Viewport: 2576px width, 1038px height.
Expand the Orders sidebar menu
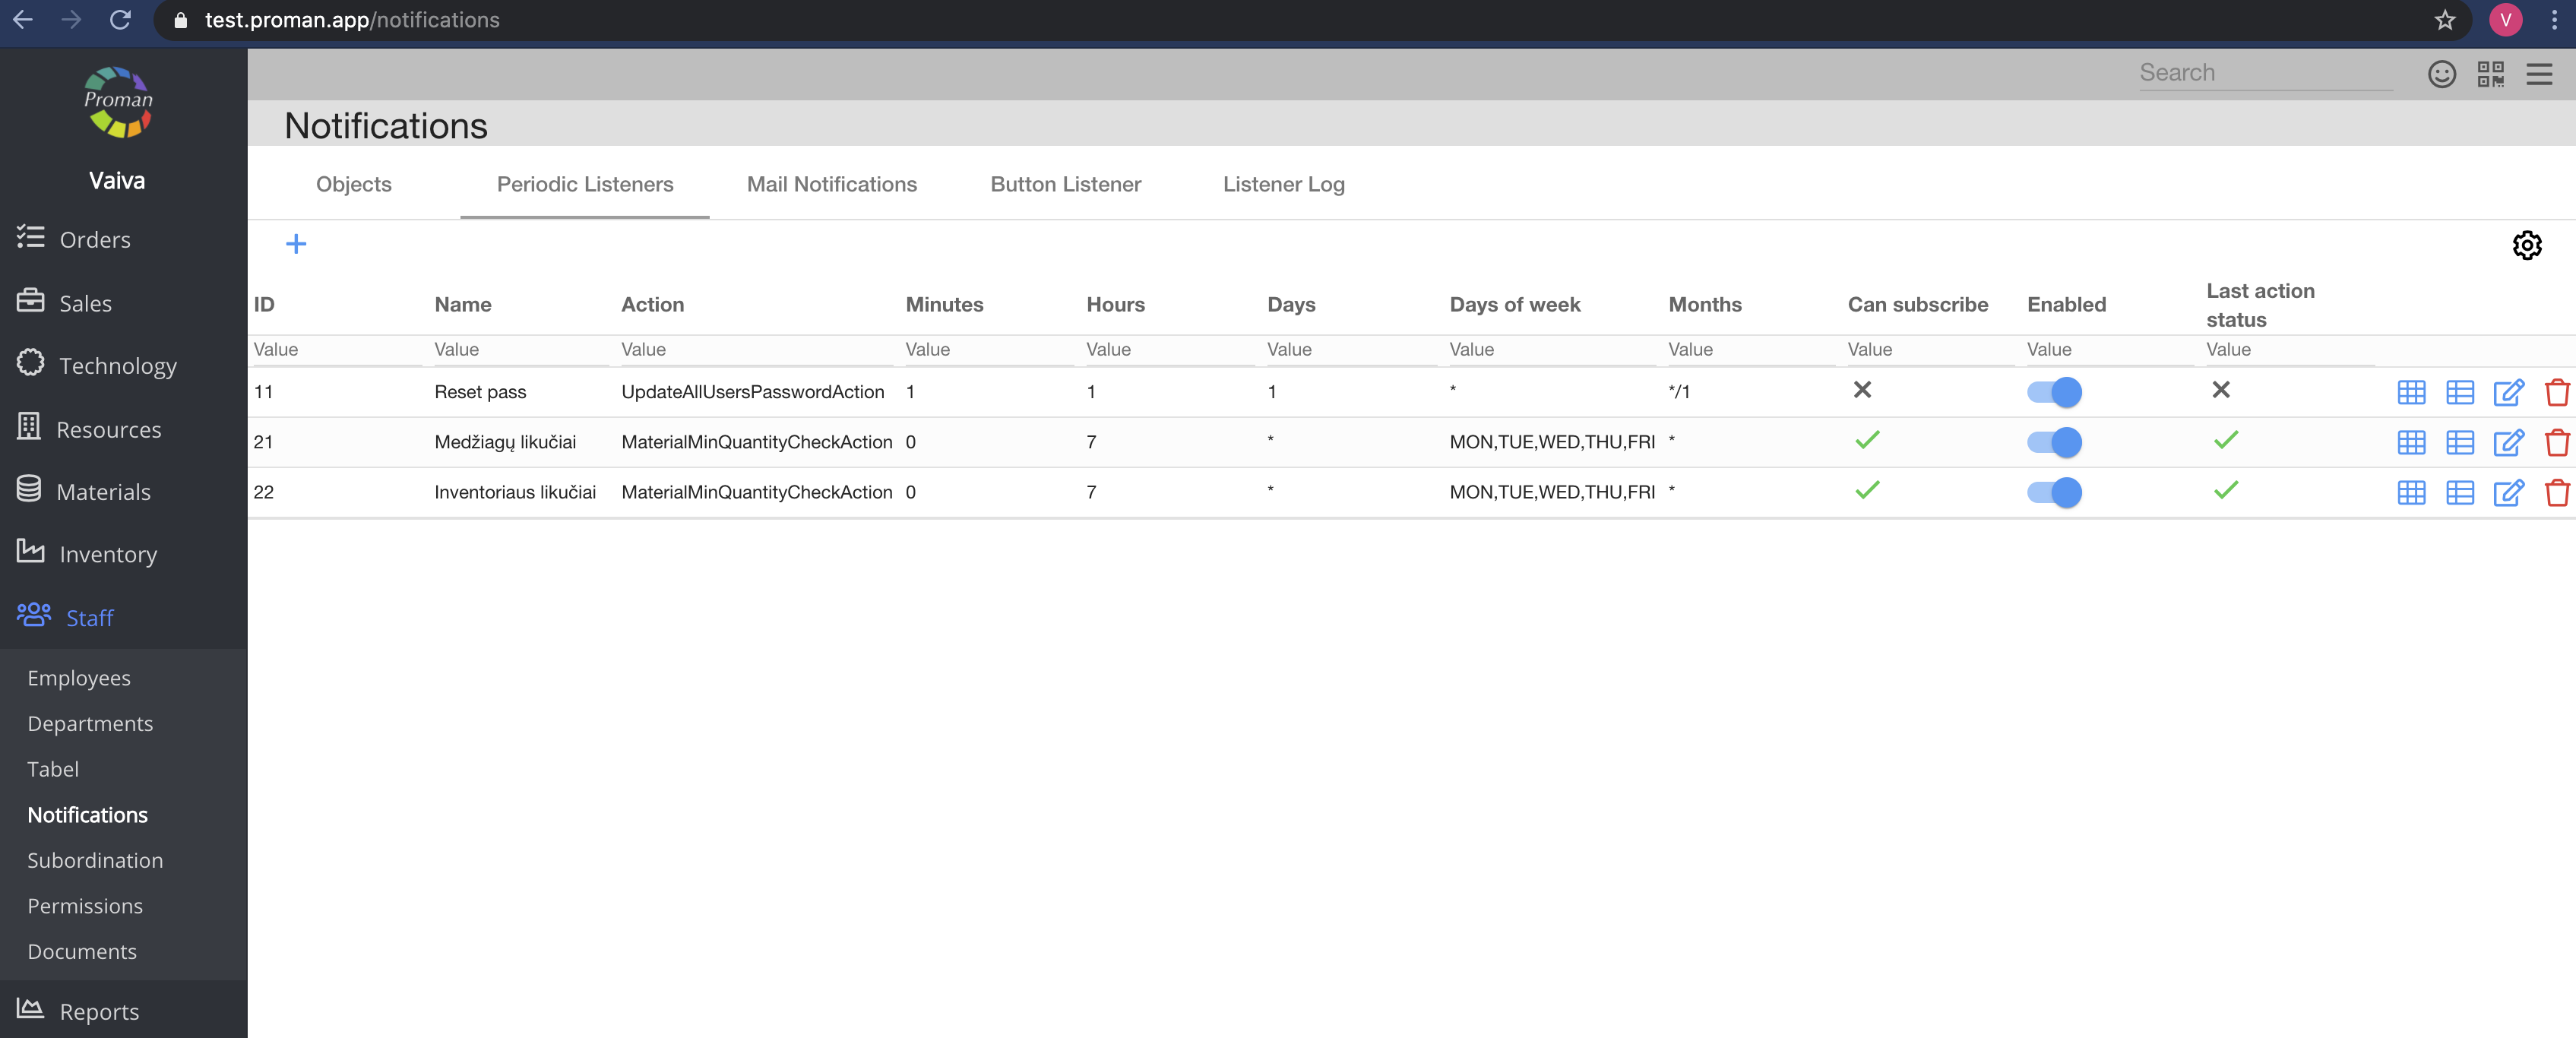pyautogui.click(x=94, y=240)
